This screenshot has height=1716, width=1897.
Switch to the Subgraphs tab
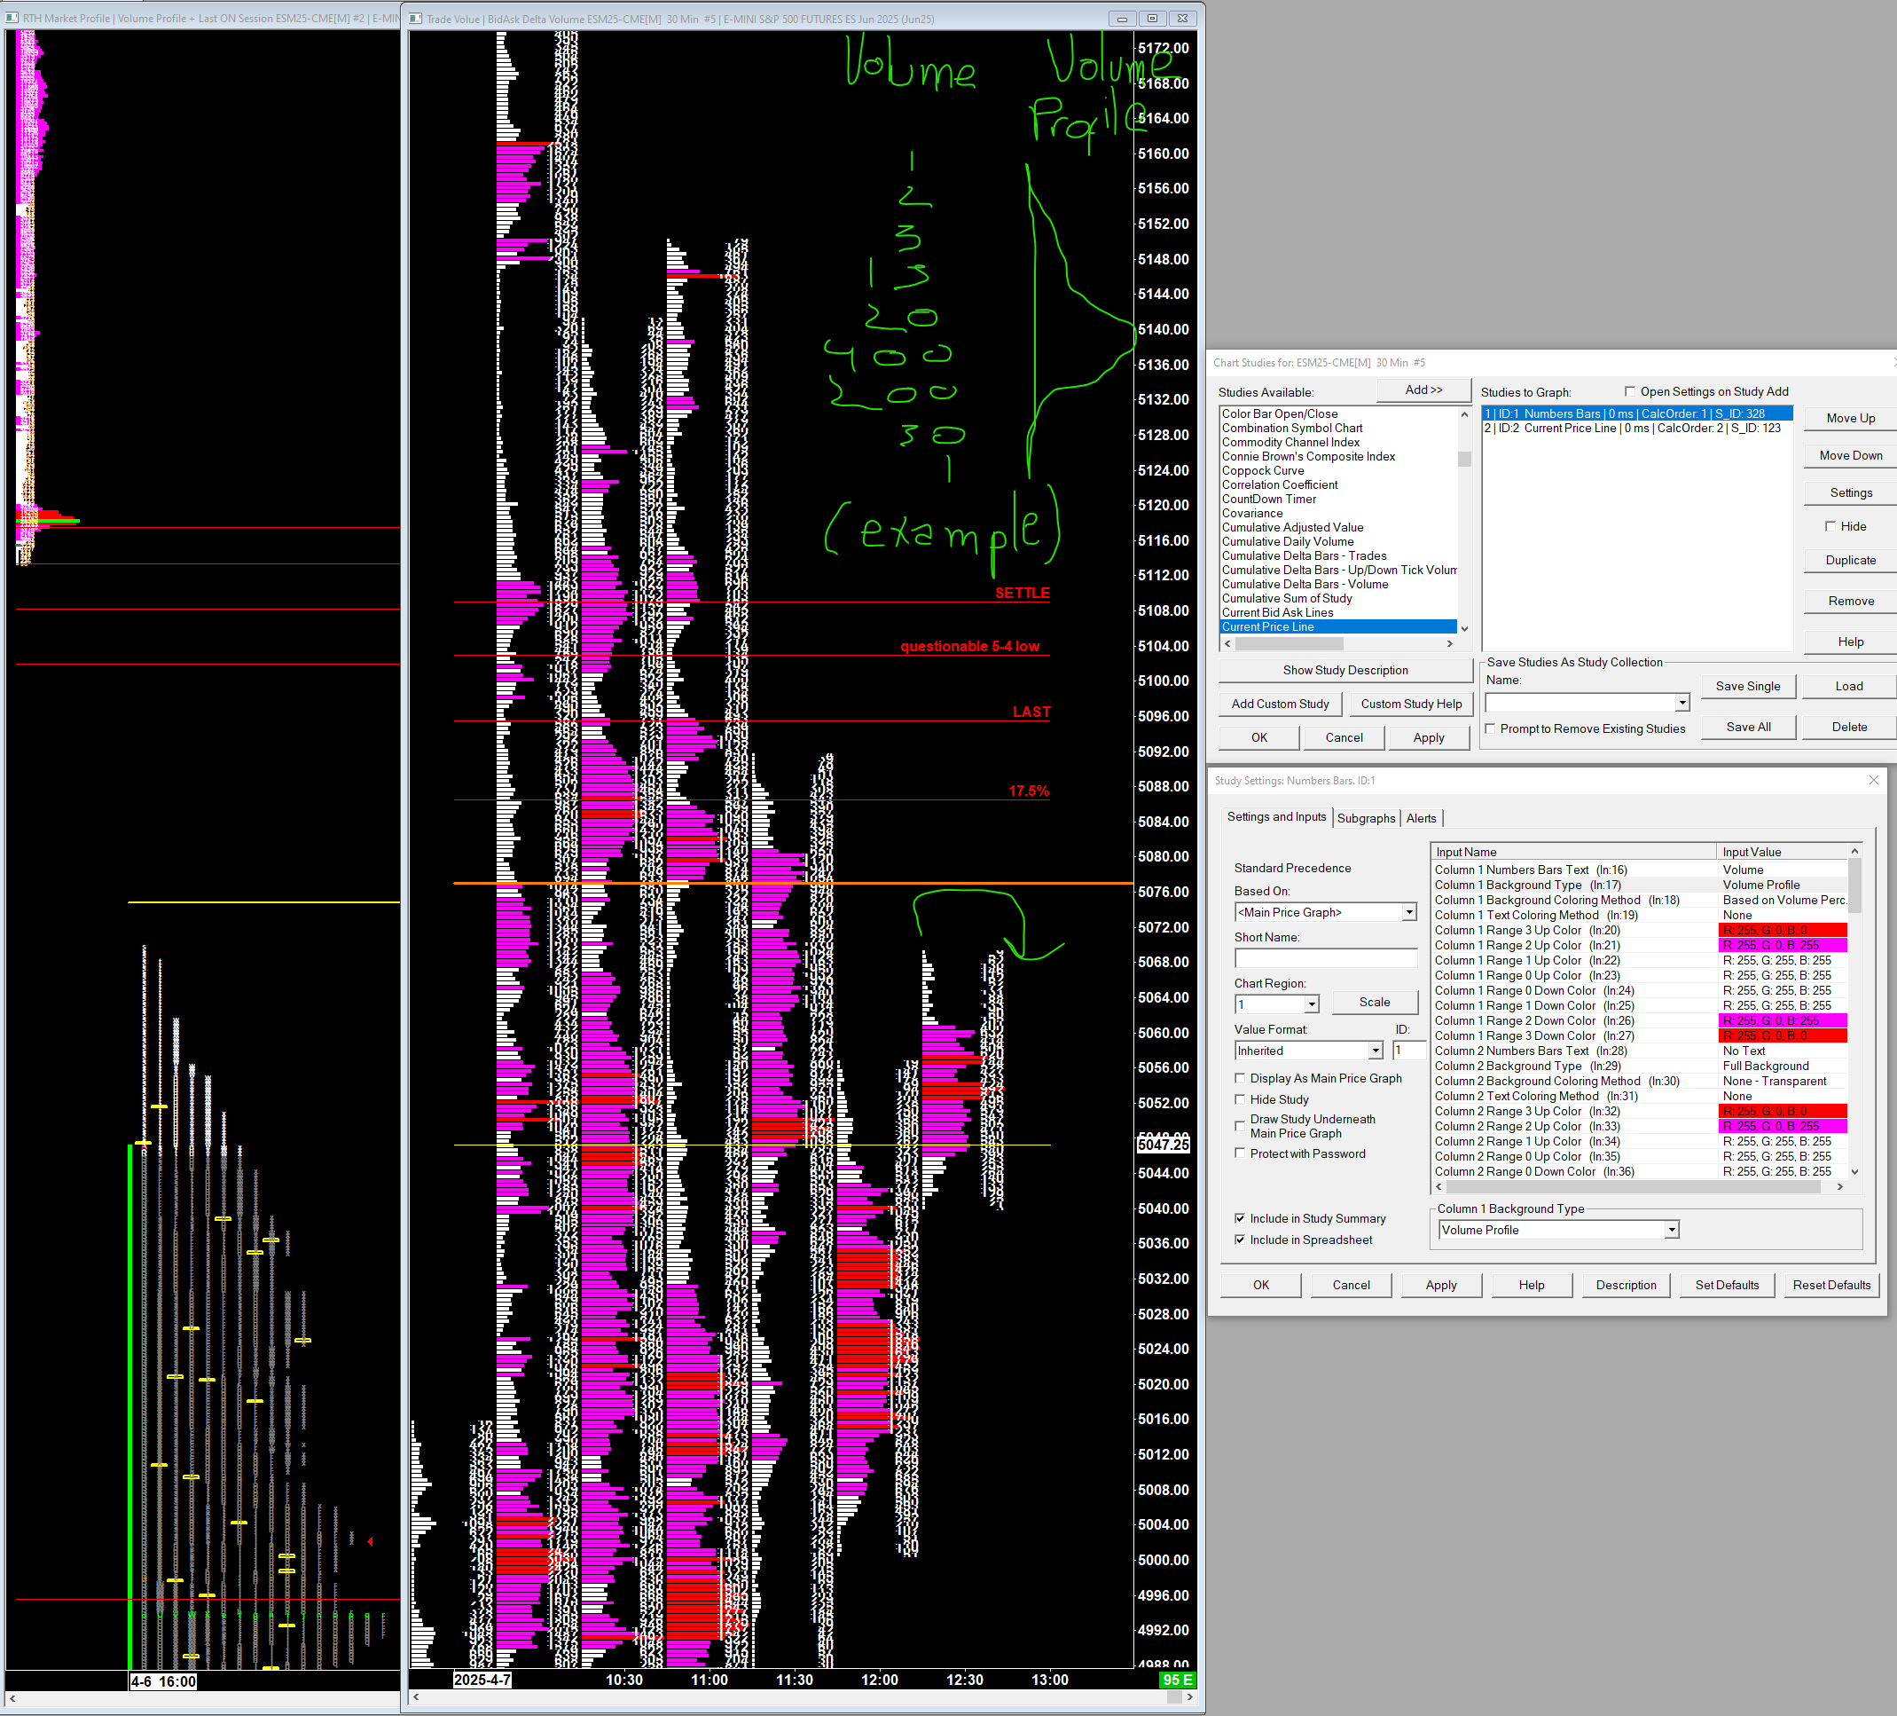coord(1366,818)
